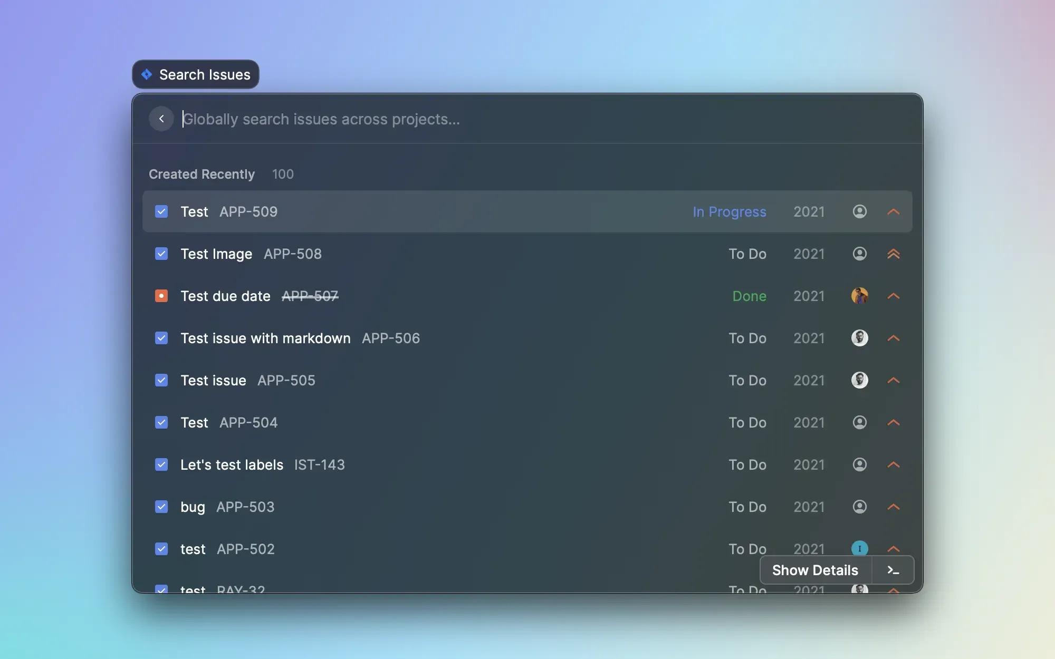Click the task checkbox icon for APP-508
This screenshot has width=1055, height=659.
click(x=161, y=254)
